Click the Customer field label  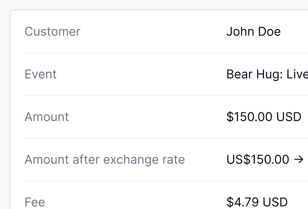click(52, 31)
